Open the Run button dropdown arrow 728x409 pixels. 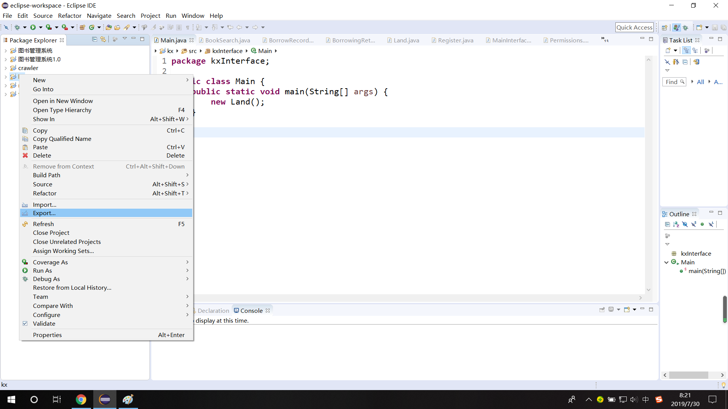coord(41,27)
